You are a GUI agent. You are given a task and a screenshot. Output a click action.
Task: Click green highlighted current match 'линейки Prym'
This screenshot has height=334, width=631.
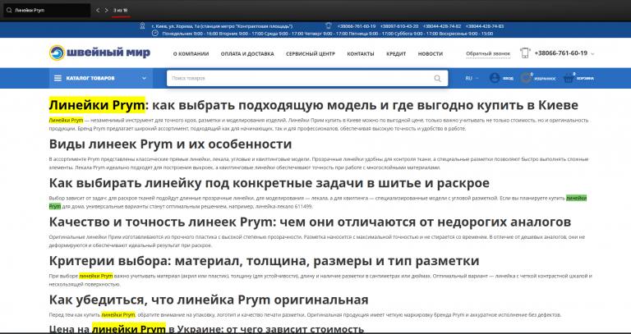pyautogui.click(x=576, y=198)
